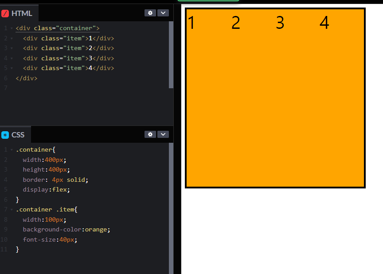
Task: Click the red HTML slash icon
Action: pyautogui.click(x=5, y=13)
